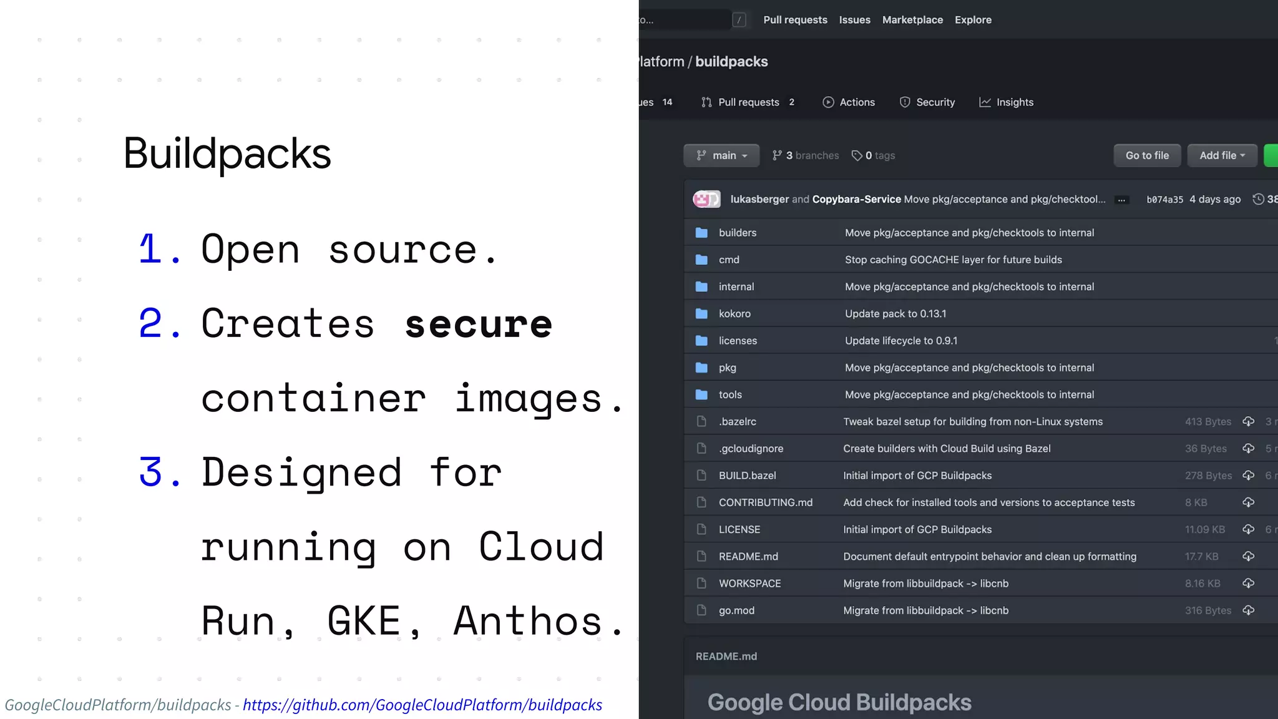The height and width of the screenshot is (719, 1278).
Task: Click the go.mod file icon
Action: [701, 610]
